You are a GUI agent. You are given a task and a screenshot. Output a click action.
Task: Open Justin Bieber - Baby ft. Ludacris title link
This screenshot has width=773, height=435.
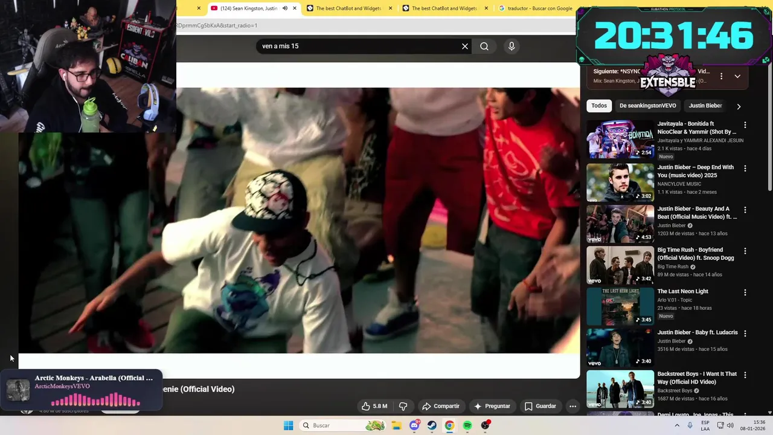pyautogui.click(x=698, y=332)
